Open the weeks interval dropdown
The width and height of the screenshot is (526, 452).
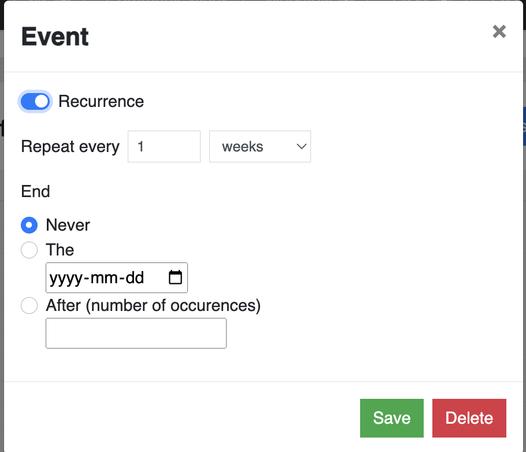tap(260, 147)
